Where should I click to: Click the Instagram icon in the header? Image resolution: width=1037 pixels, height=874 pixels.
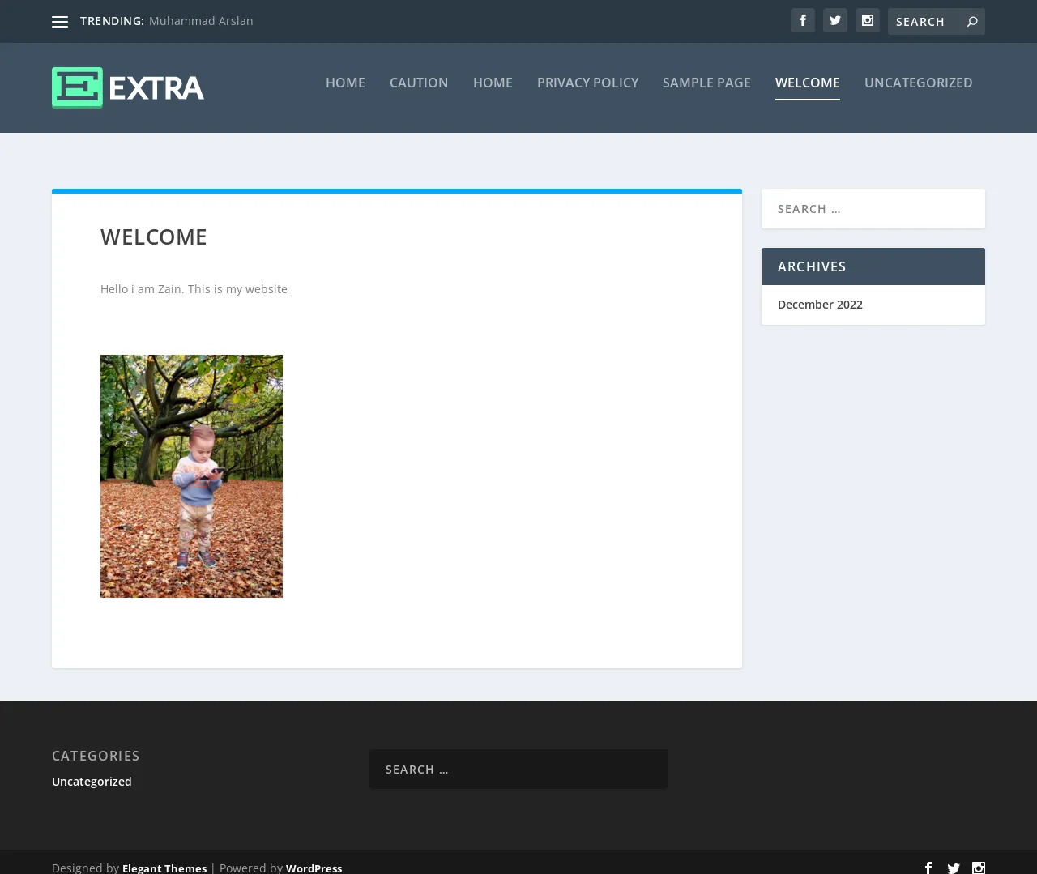coord(868,20)
